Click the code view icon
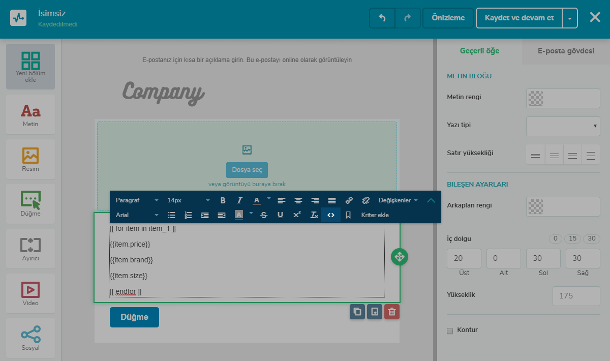The image size is (610, 361). [331, 215]
